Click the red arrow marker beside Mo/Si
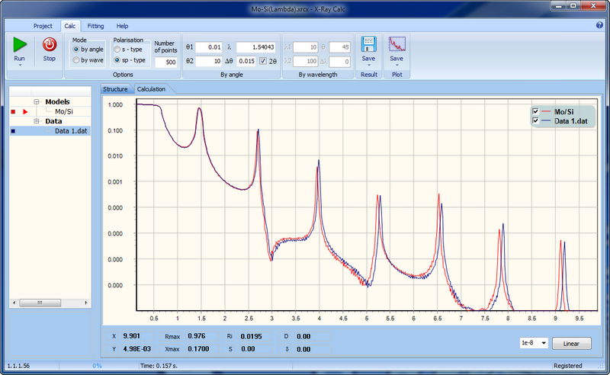610x375 pixels. point(26,111)
